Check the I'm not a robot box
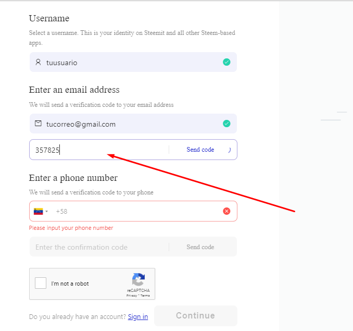The width and height of the screenshot is (353, 331). tap(41, 283)
